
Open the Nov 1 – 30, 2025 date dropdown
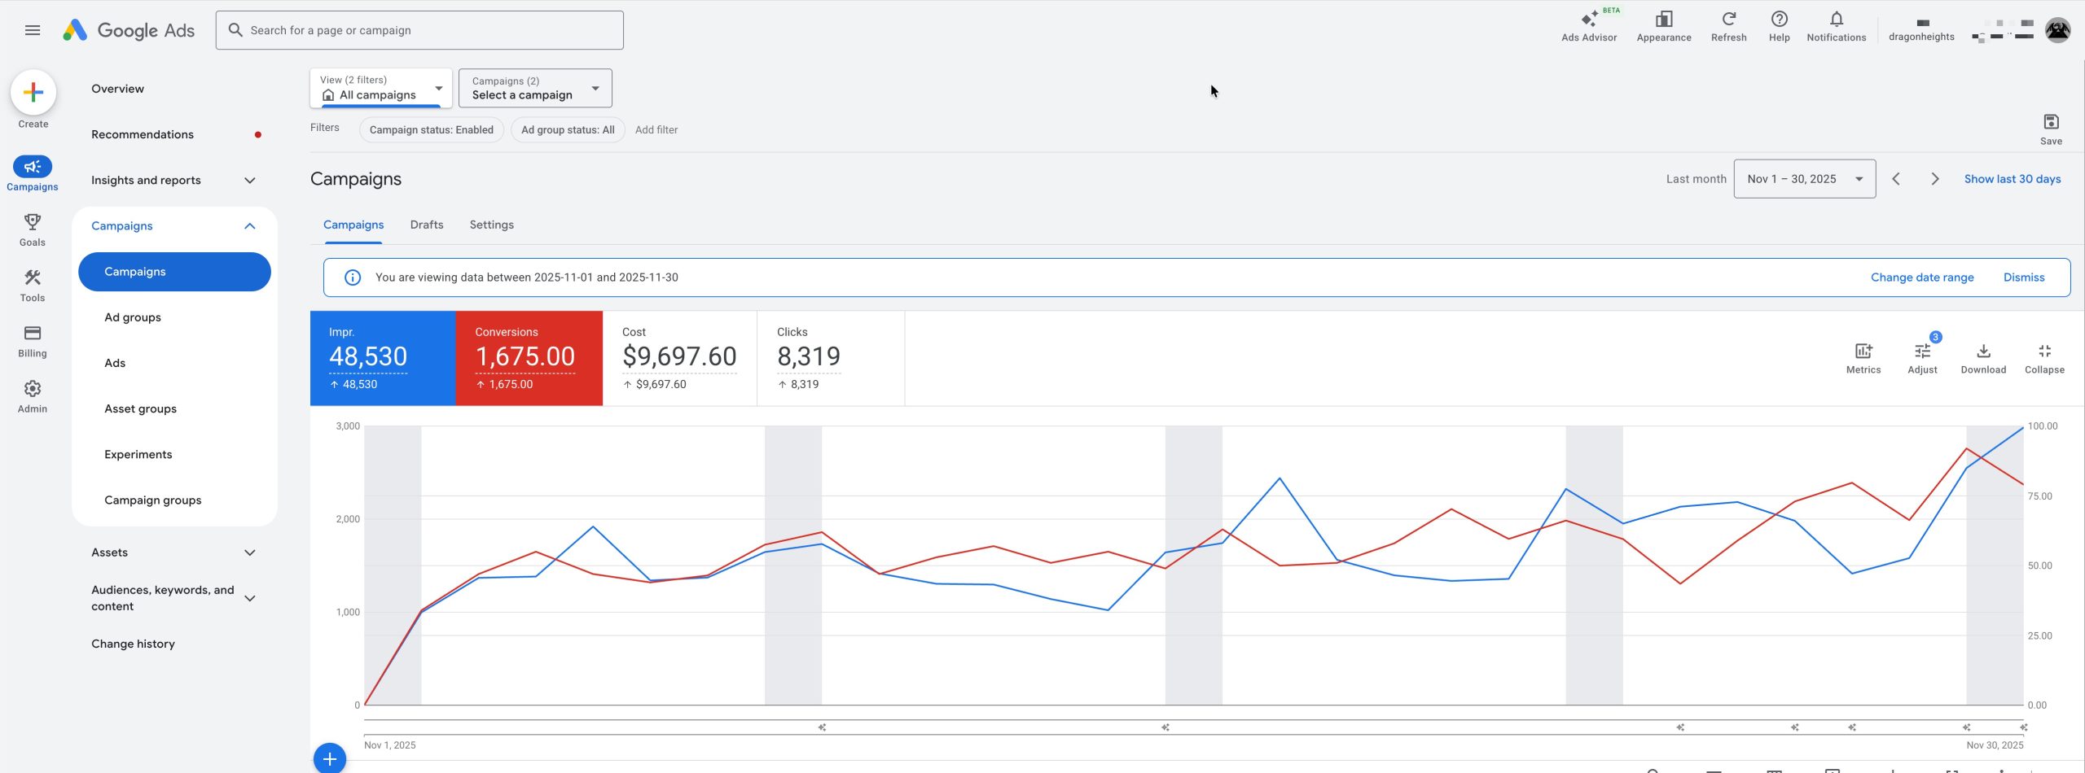click(1804, 179)
